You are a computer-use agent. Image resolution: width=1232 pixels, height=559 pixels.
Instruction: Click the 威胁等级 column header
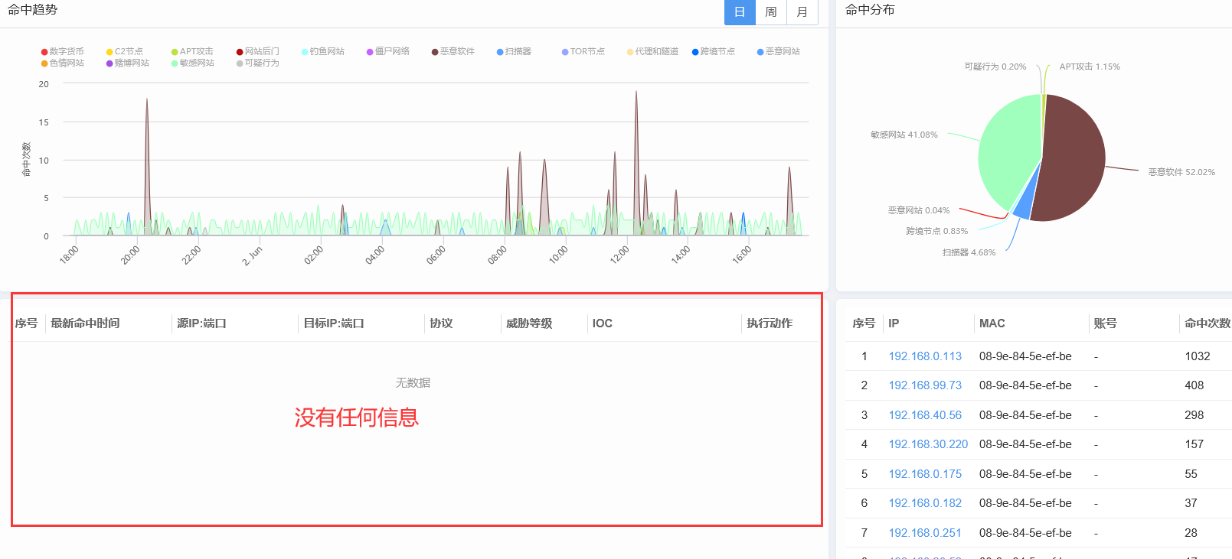pyautogui.click(x=529, y=323)
